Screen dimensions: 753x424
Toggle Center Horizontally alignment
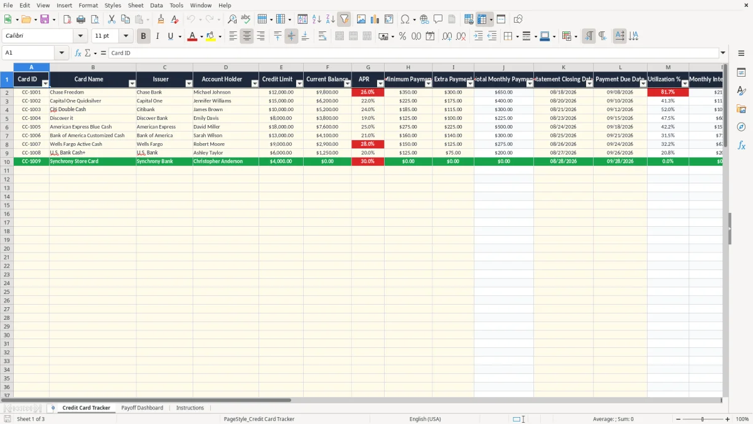click(x=247, y=36)
